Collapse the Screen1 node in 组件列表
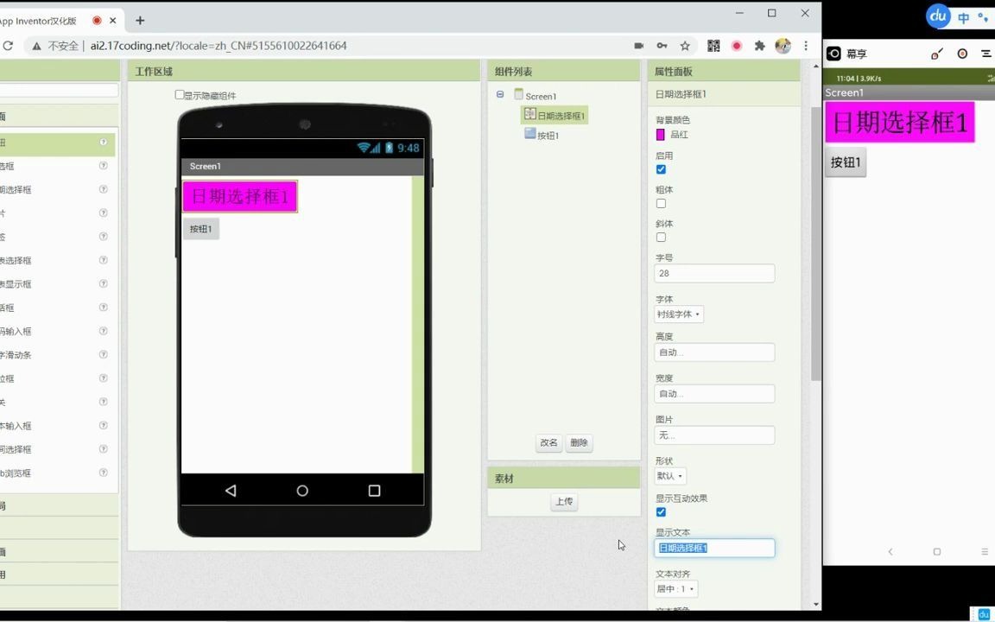This screenshot has width=995, height=622. (499, 95)
